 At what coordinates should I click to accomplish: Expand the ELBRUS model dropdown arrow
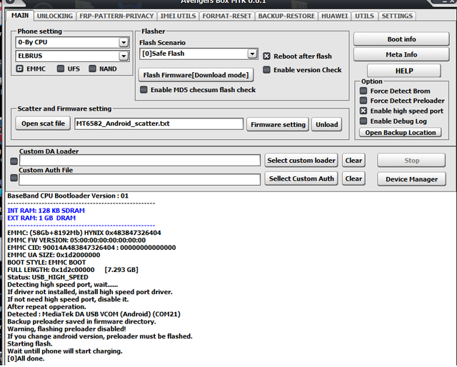[x=124, y=56]
